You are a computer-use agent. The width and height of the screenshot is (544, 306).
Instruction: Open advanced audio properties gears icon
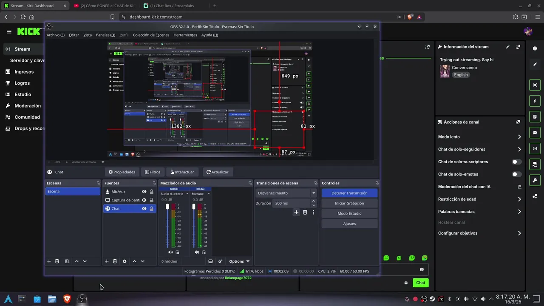[x=220, y=261]
